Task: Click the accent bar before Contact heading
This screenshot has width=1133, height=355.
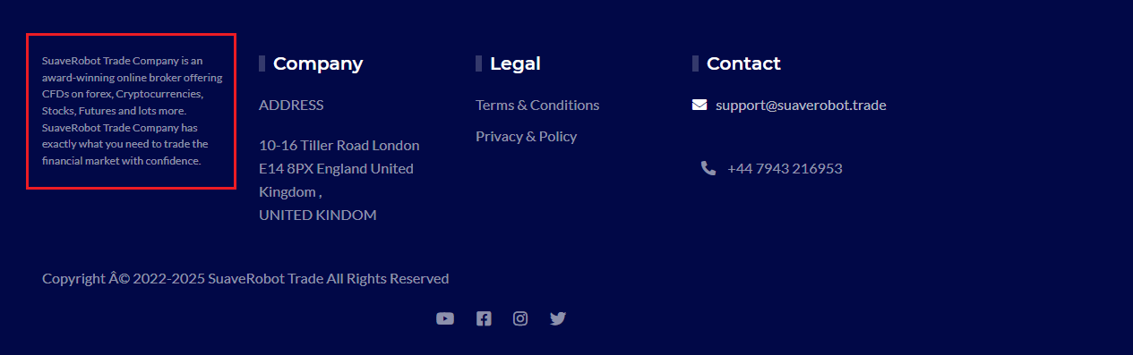Action: click(x=695, y=63)
